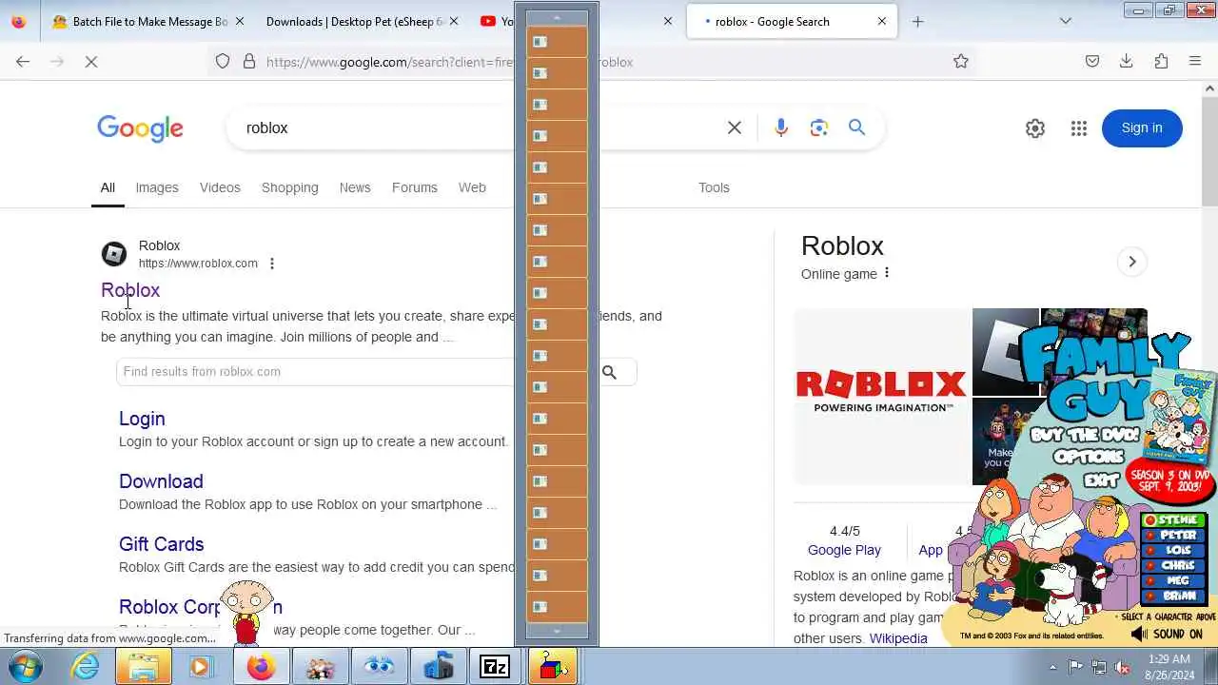Select Stewie in the Family Guy character list

[1174, 520]
